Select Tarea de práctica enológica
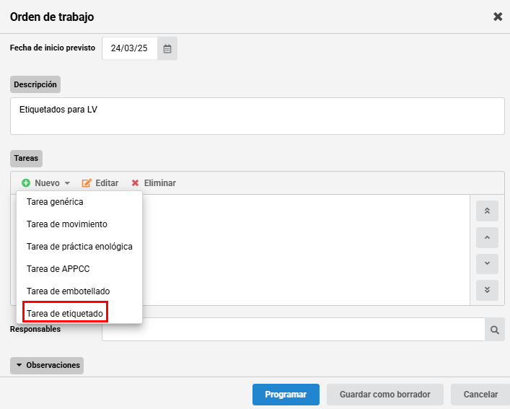 click(x=79, y=247)
